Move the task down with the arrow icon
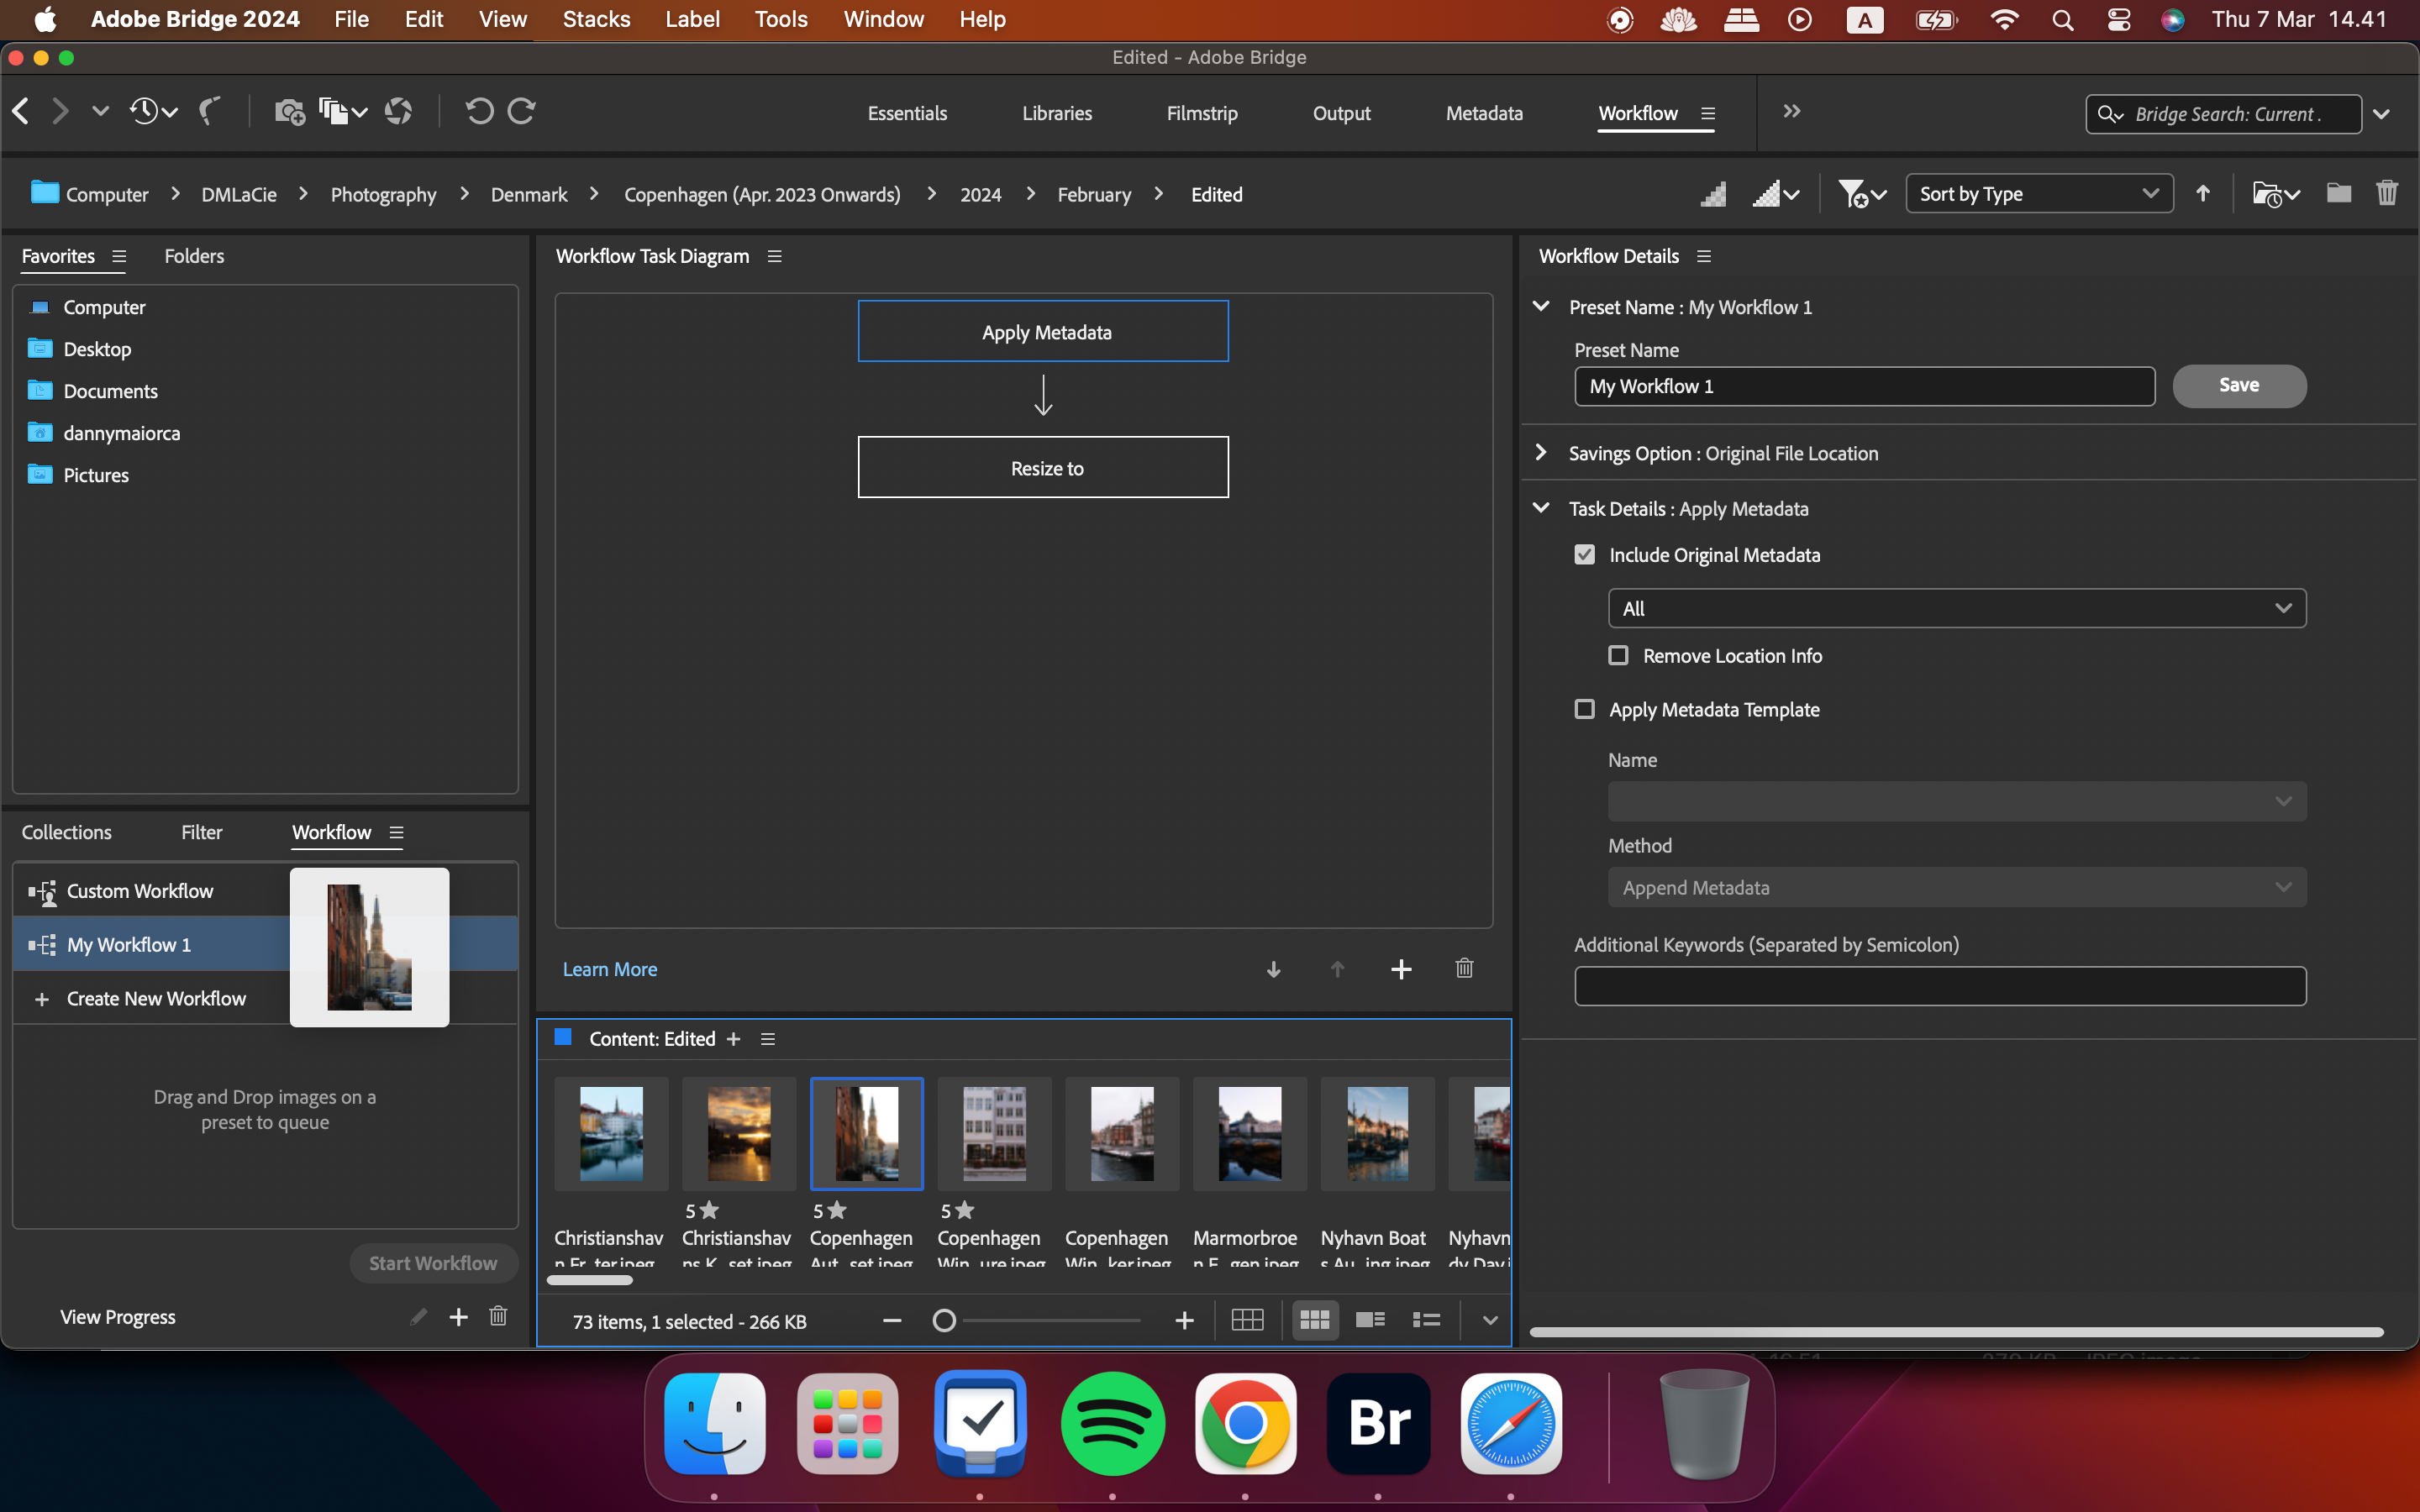Screen dimensions: 2420x1512 tap(1273, 969)
